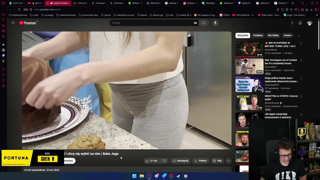Open more actions three-dot menu under video
Image resolution: width=320 pixels, height=180 pixels.
click(228, 161)
